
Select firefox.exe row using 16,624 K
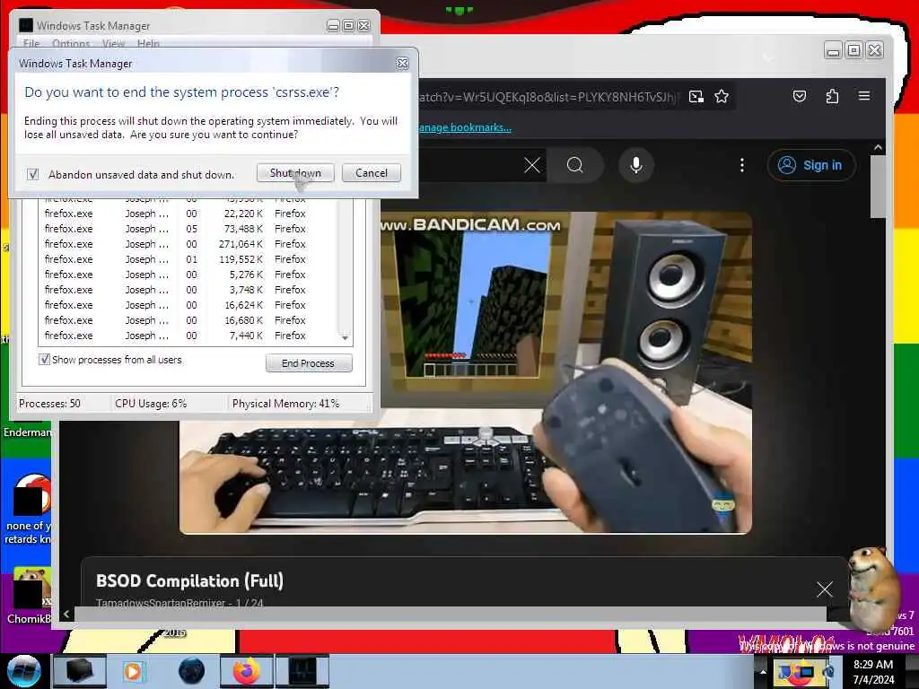coord(188,305)
